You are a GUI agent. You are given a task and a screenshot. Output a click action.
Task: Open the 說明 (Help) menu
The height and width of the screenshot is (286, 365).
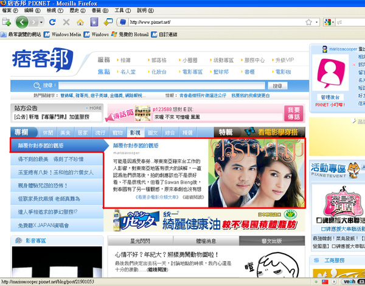pos(145,10)
